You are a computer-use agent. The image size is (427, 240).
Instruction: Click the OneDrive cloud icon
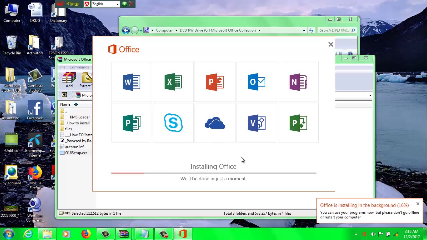click(x=215, y=123)
